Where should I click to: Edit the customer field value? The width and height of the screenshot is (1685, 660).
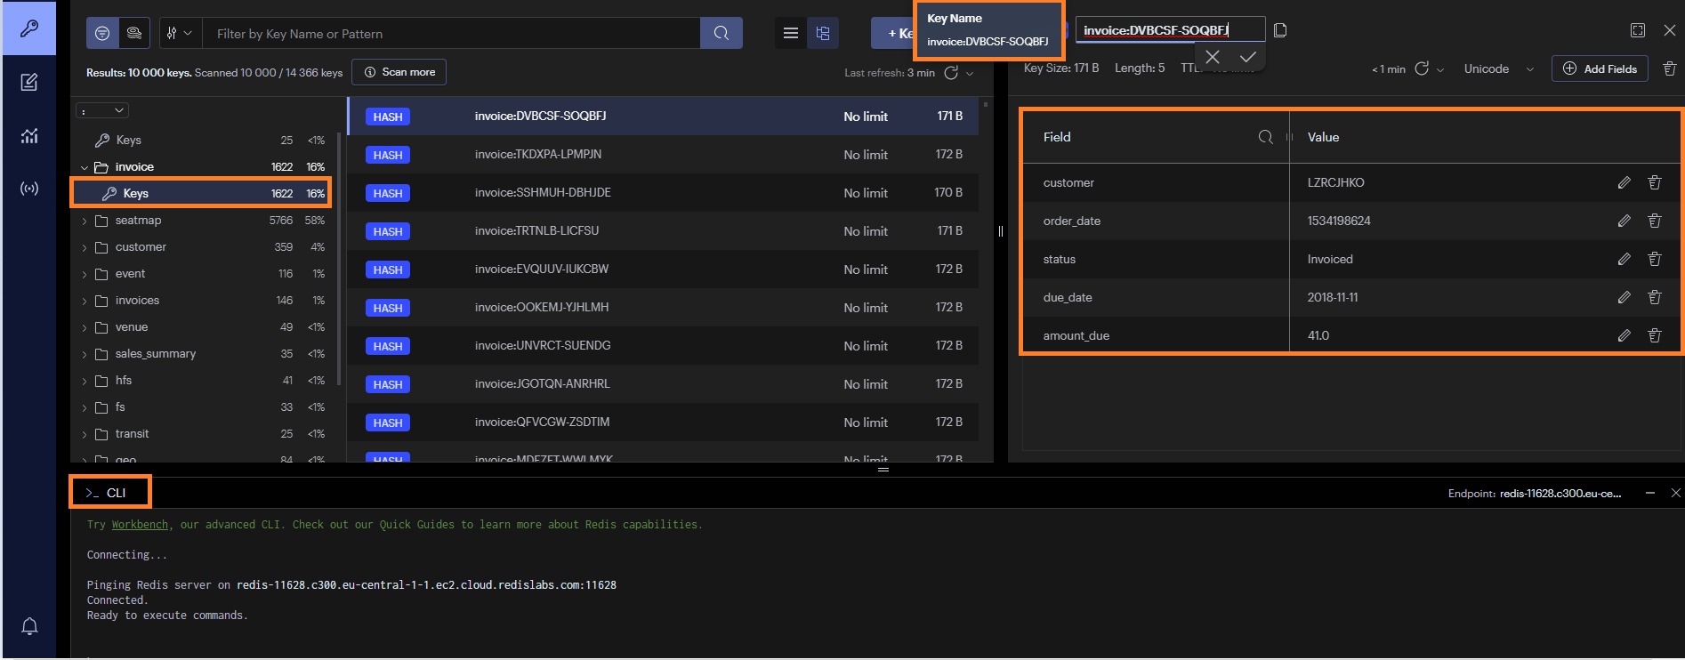(x=1624, y=182)
